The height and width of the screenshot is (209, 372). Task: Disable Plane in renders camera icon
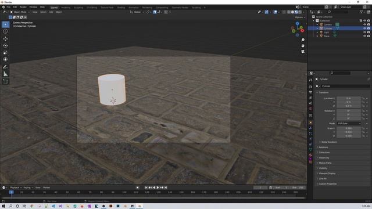pyautogui.click(x=369, y=36)
